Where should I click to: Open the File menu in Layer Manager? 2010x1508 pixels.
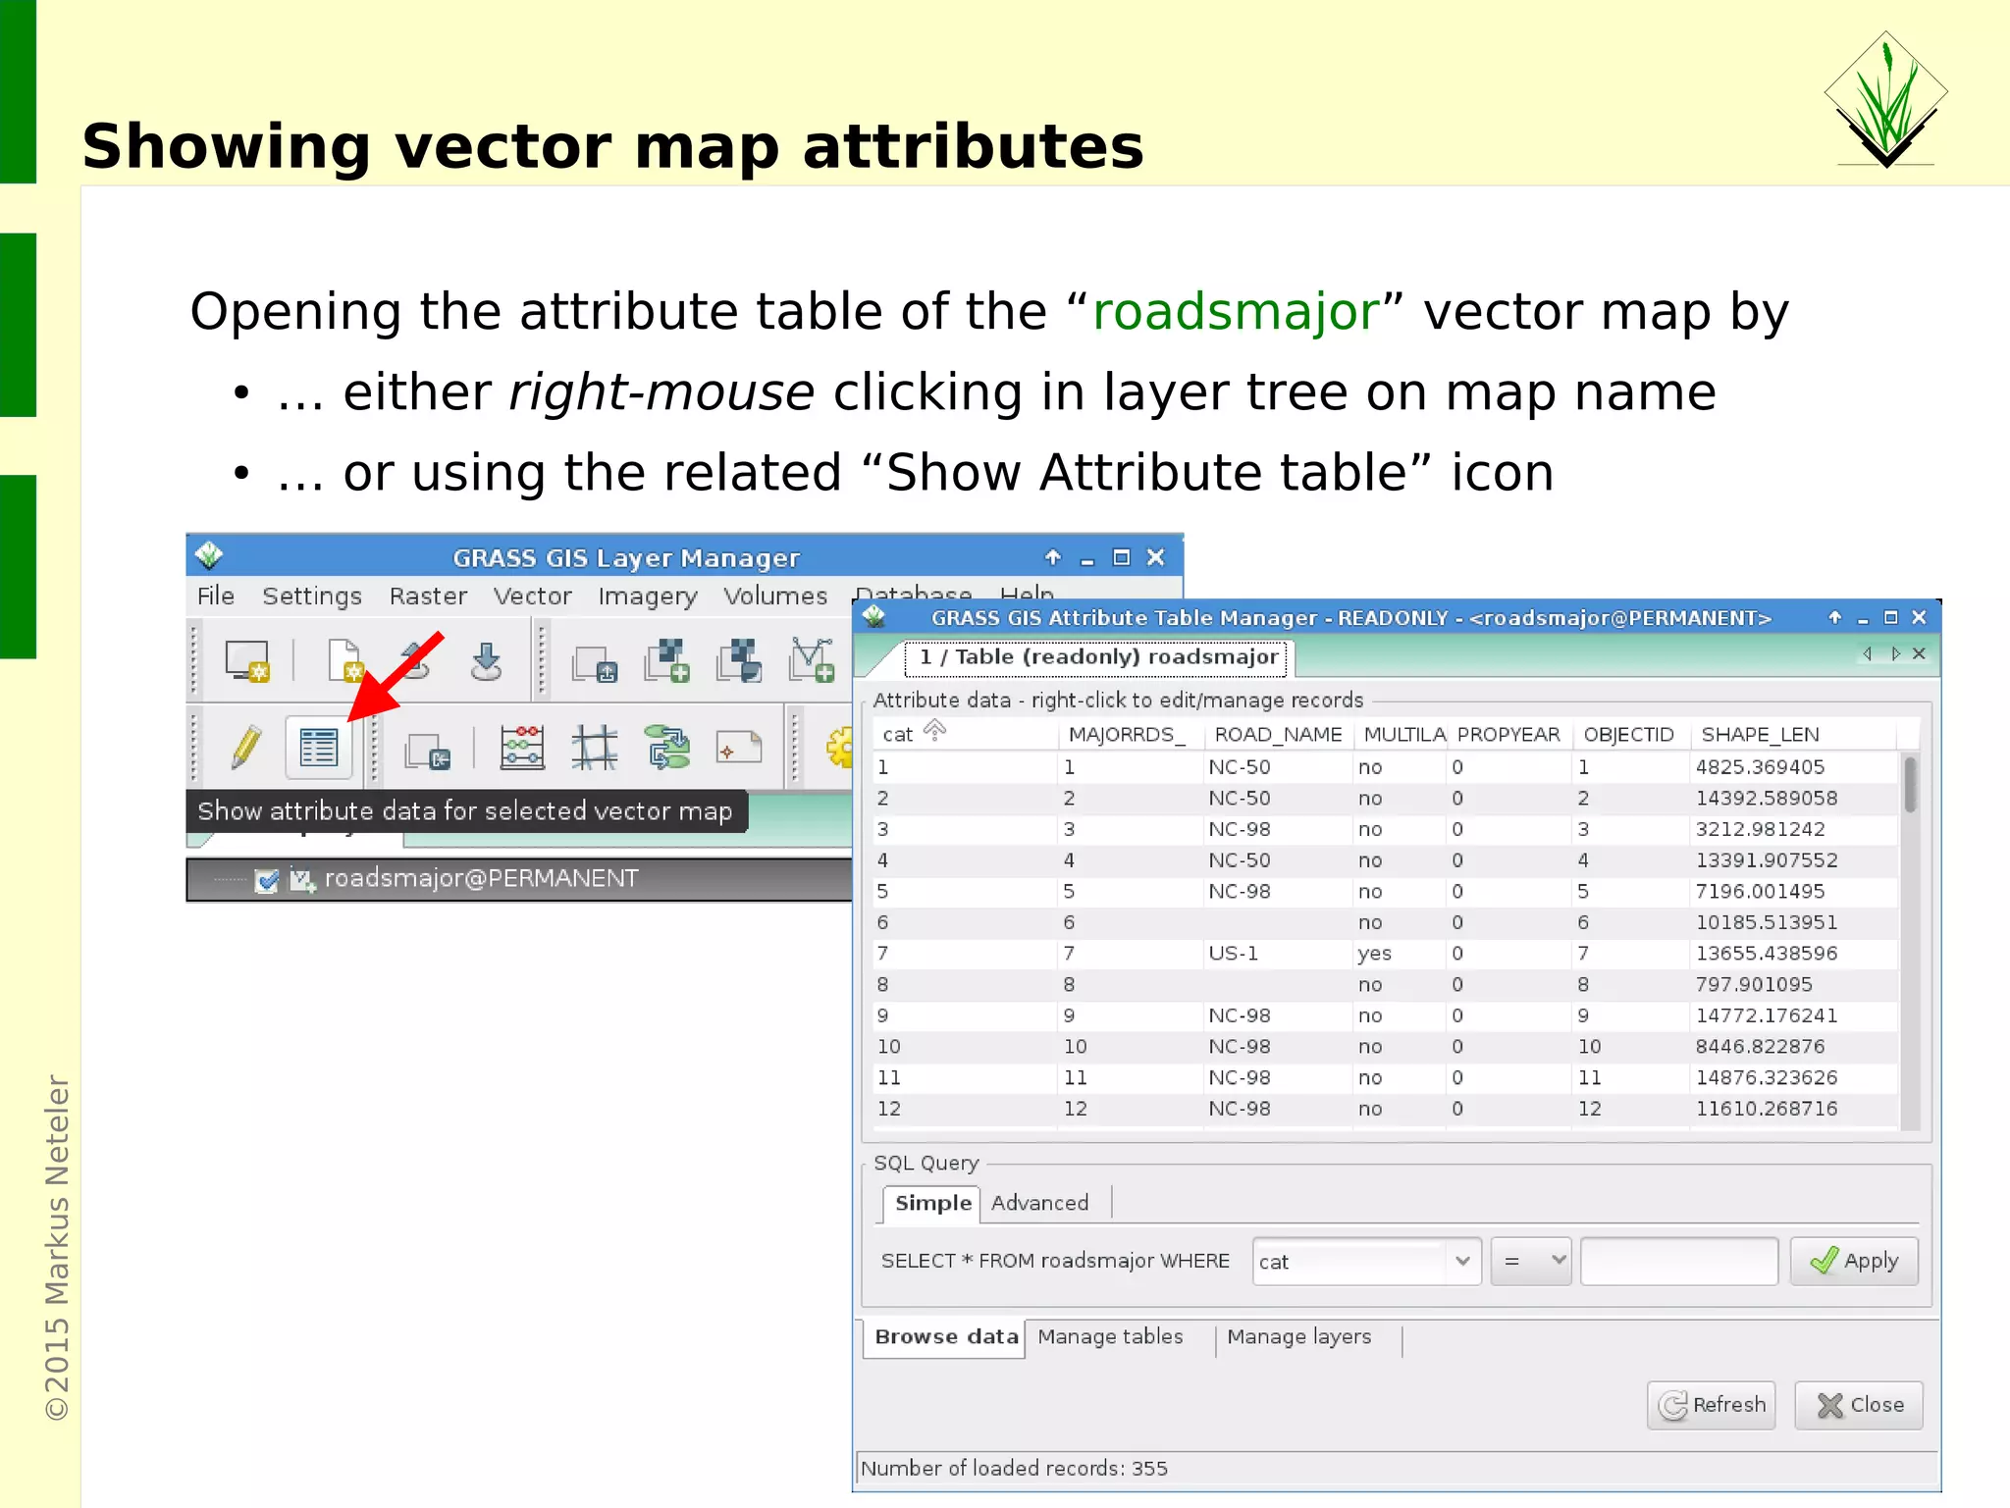[x=215, y=596]
